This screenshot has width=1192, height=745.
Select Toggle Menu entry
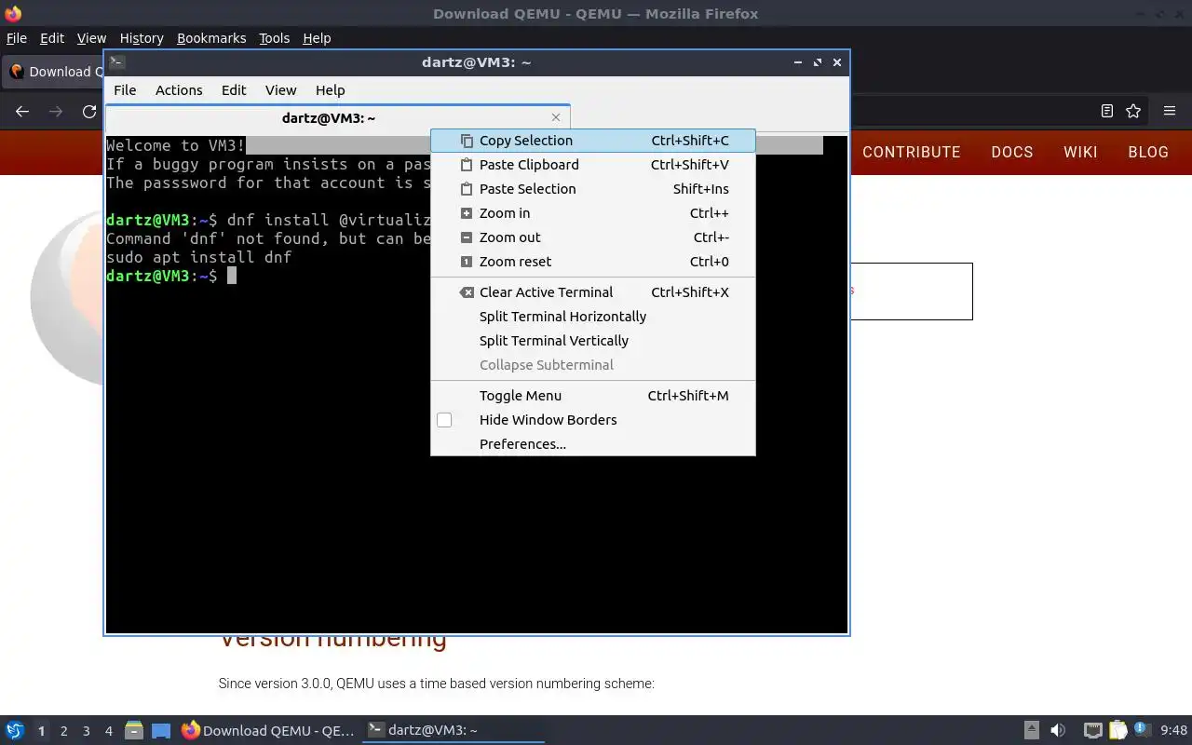coord(592,396)
